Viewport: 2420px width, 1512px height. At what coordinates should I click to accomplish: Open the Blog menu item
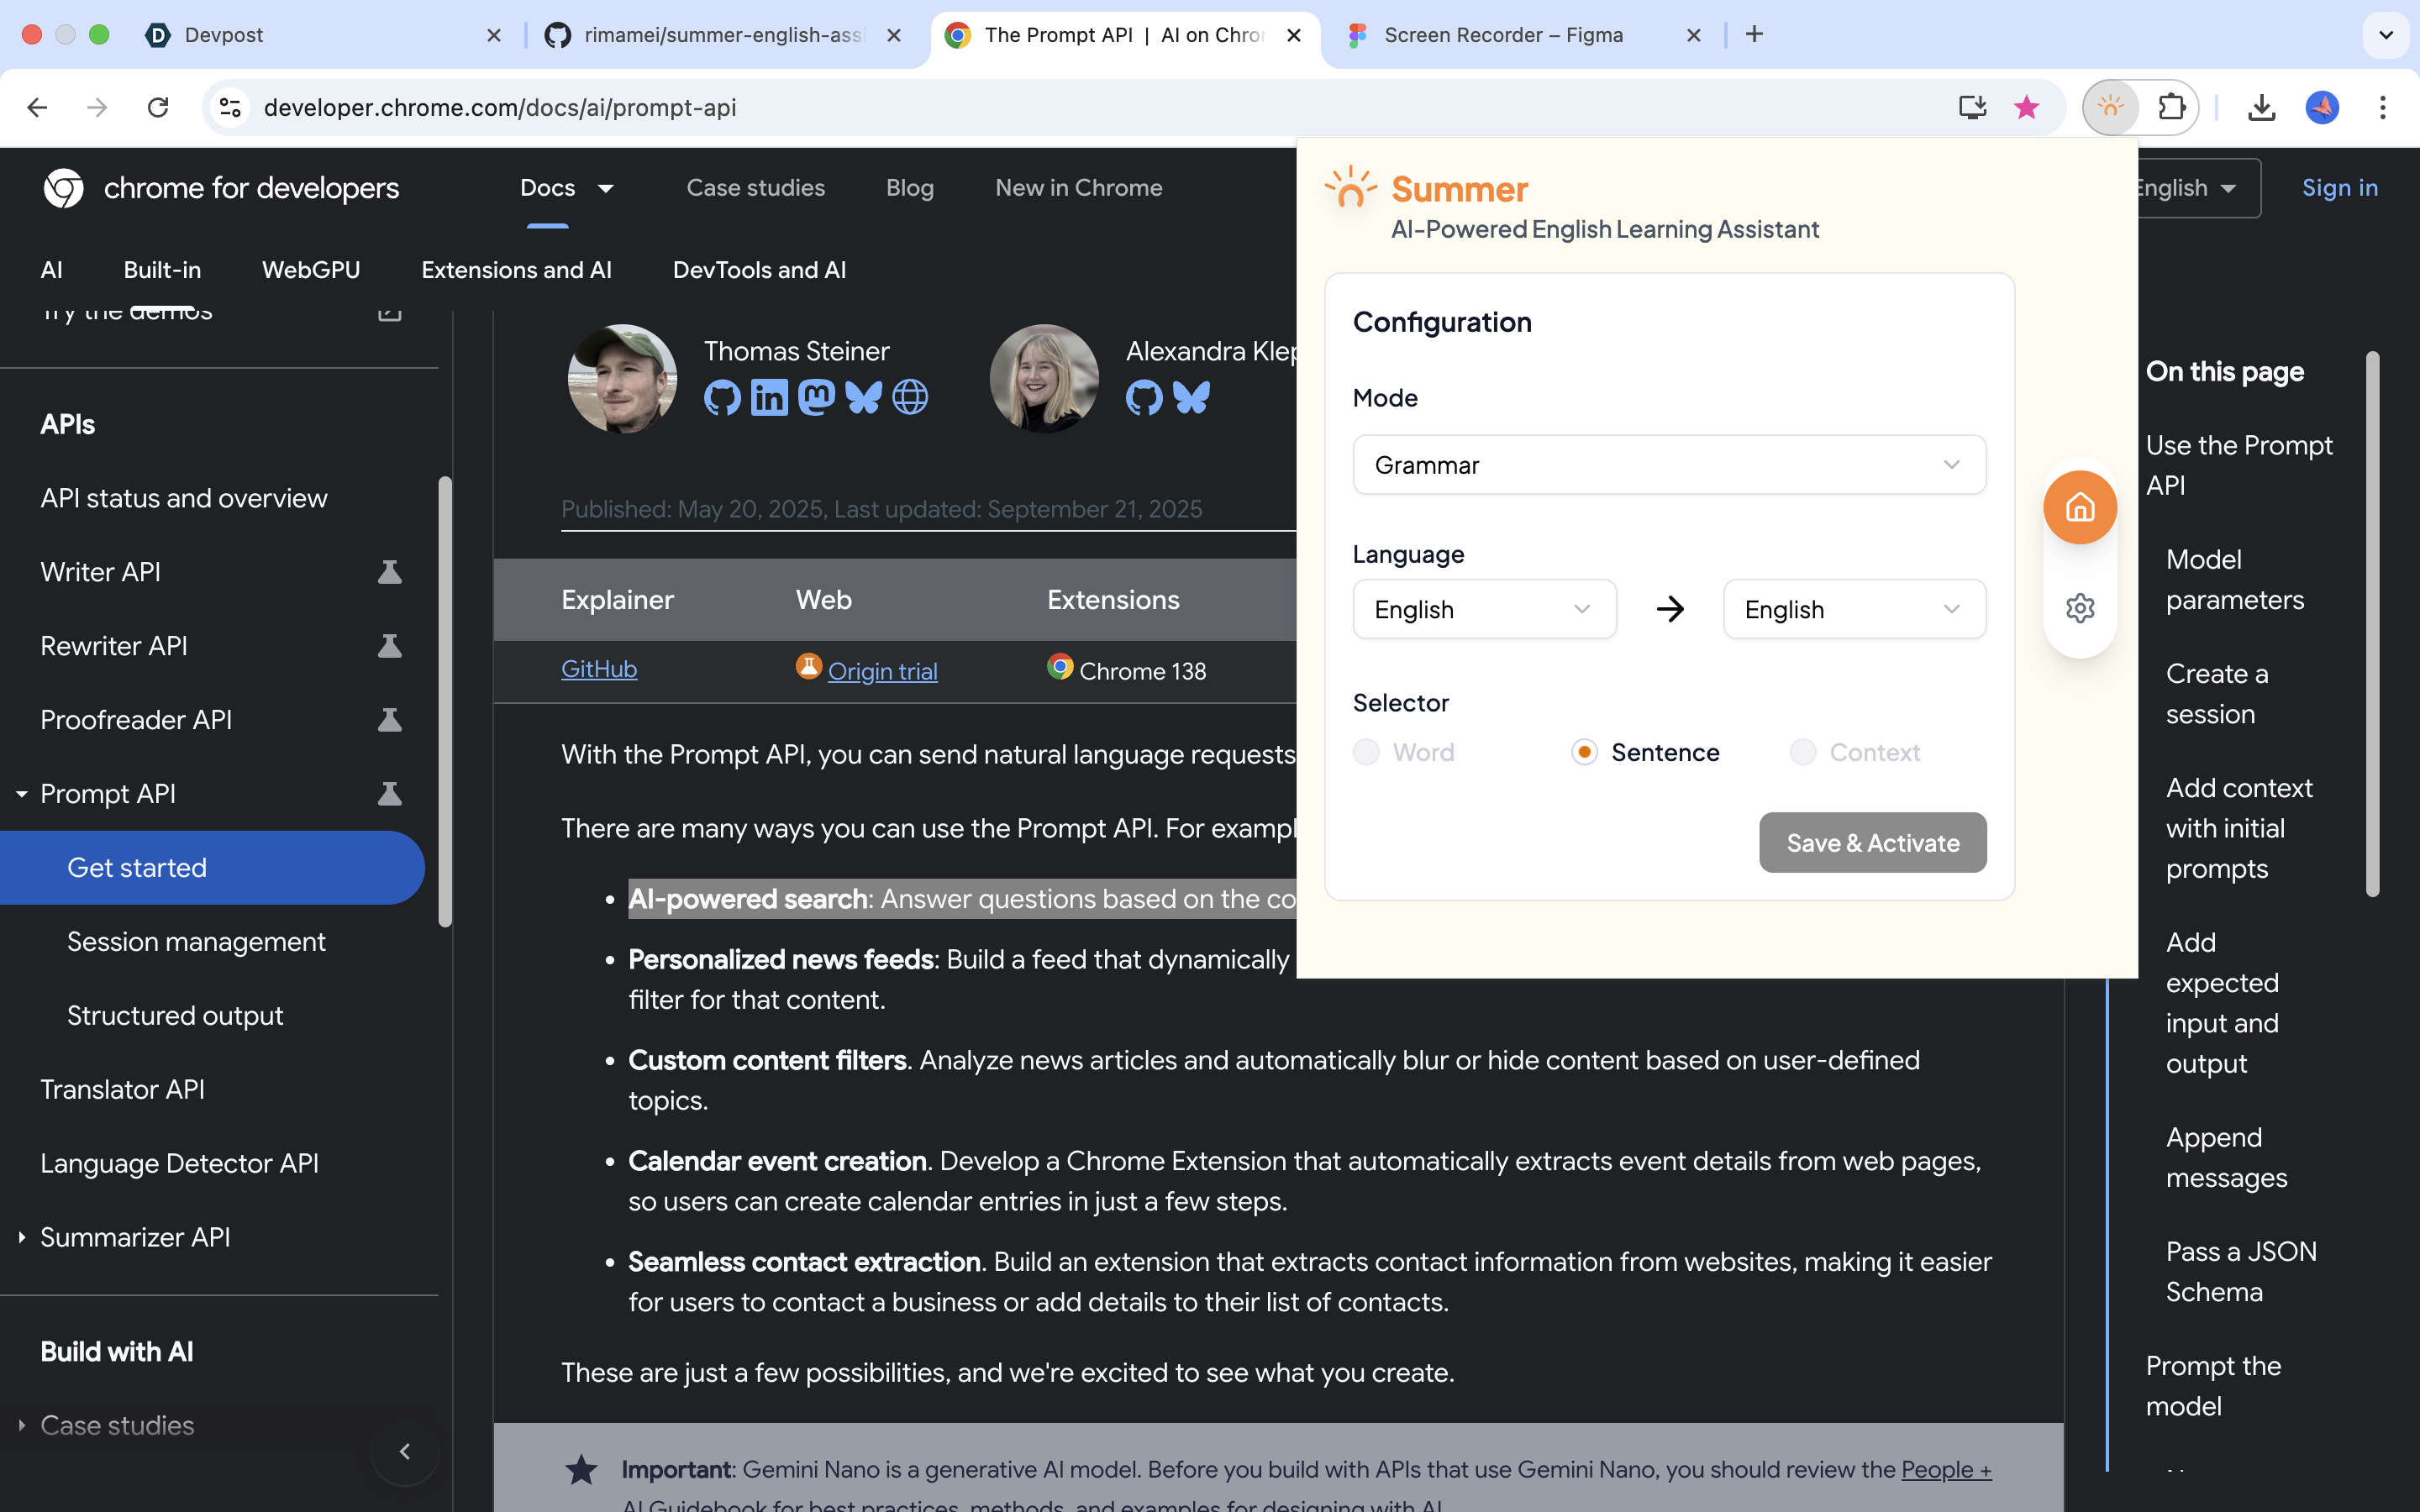[910, 188]
